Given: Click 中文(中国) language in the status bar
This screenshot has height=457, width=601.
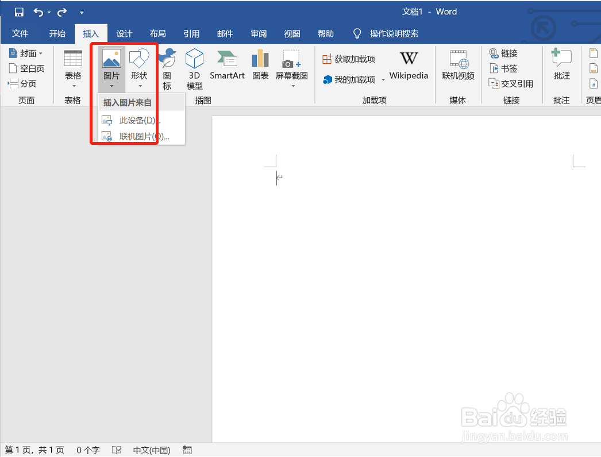Looking at the screenshot, I should [x=151, y=450].
